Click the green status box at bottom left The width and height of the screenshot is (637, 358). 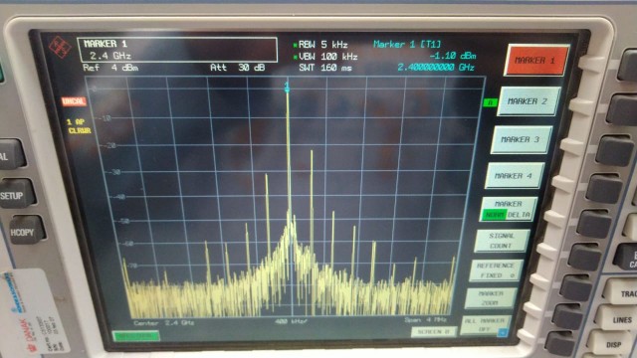[136, 336]
